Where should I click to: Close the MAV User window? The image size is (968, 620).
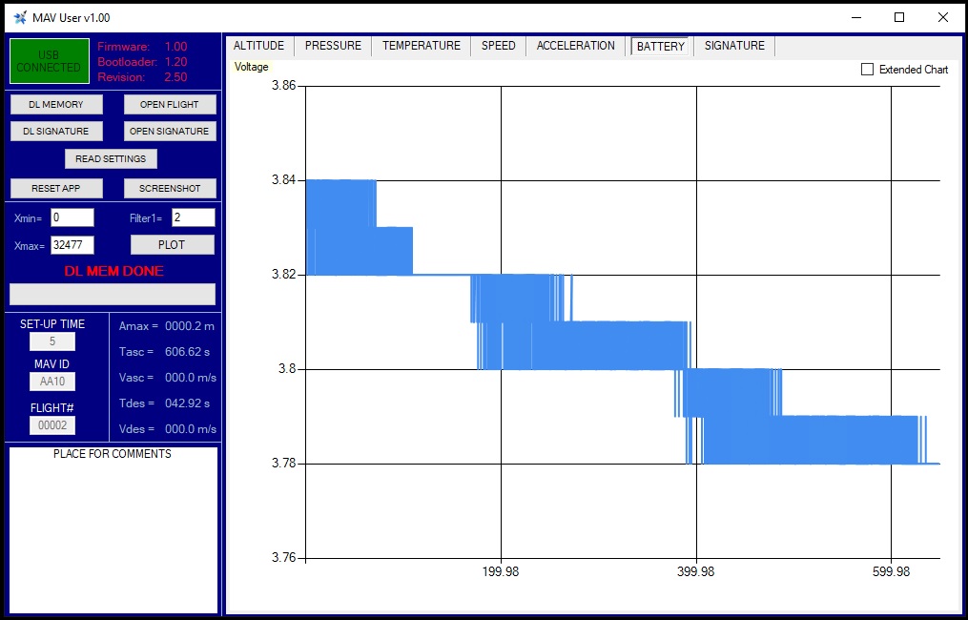942,17
